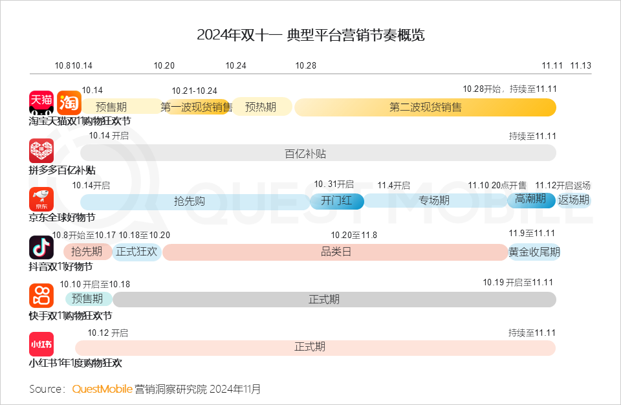This screenshot has height=405, width=621.
Task: Click the Douyin music-note logo icon
Action: coord(41,248)
